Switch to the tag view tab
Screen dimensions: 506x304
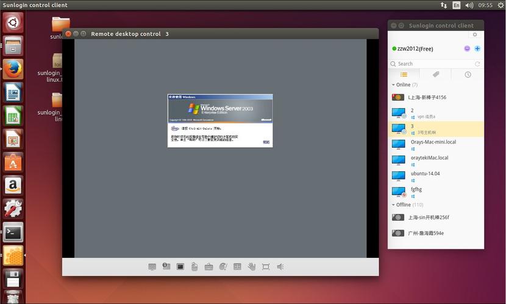436,75
